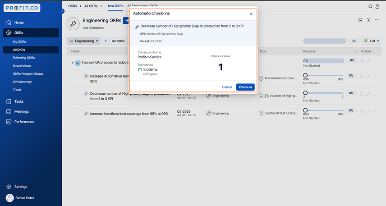Click the Performance chart icon
386x206 pixels.
point(9,122)
